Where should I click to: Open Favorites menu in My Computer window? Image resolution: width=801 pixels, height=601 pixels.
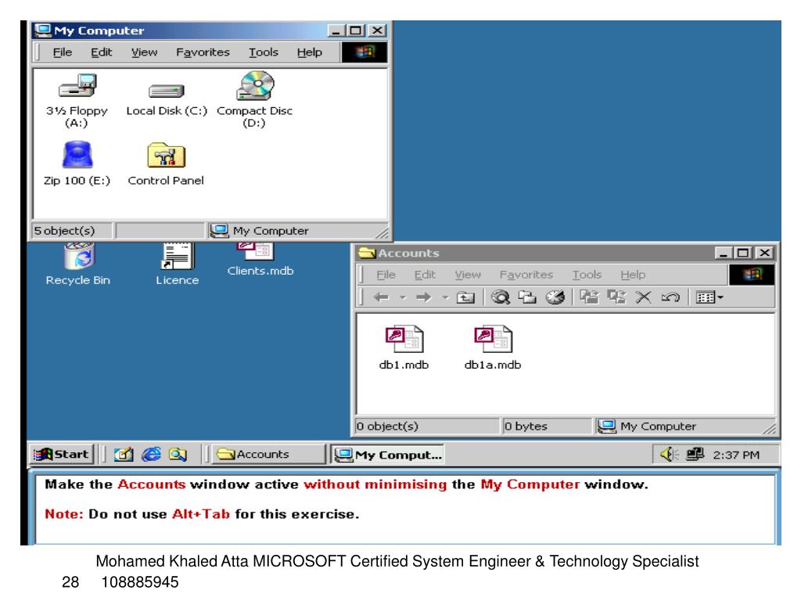(203, 52)
